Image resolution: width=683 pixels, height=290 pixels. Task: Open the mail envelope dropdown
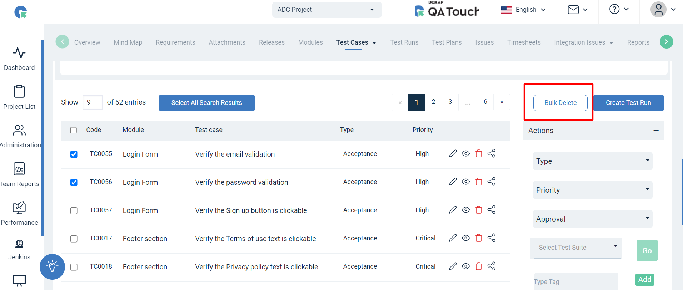[578, 10]
